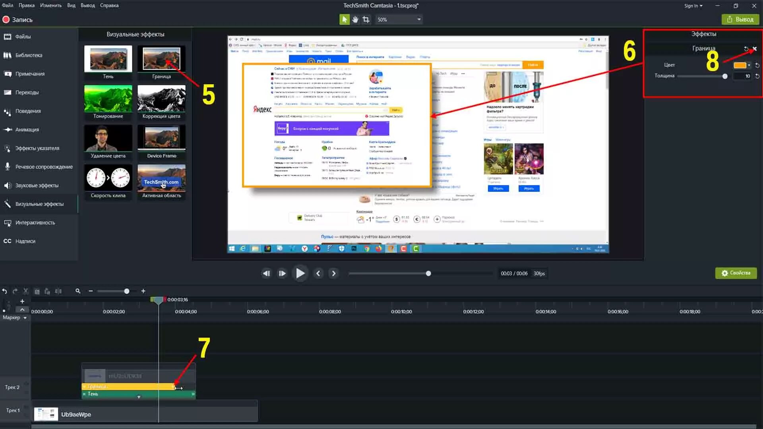
Task: Click the timeline zoom-in plus icon
Action: [143, 291]
